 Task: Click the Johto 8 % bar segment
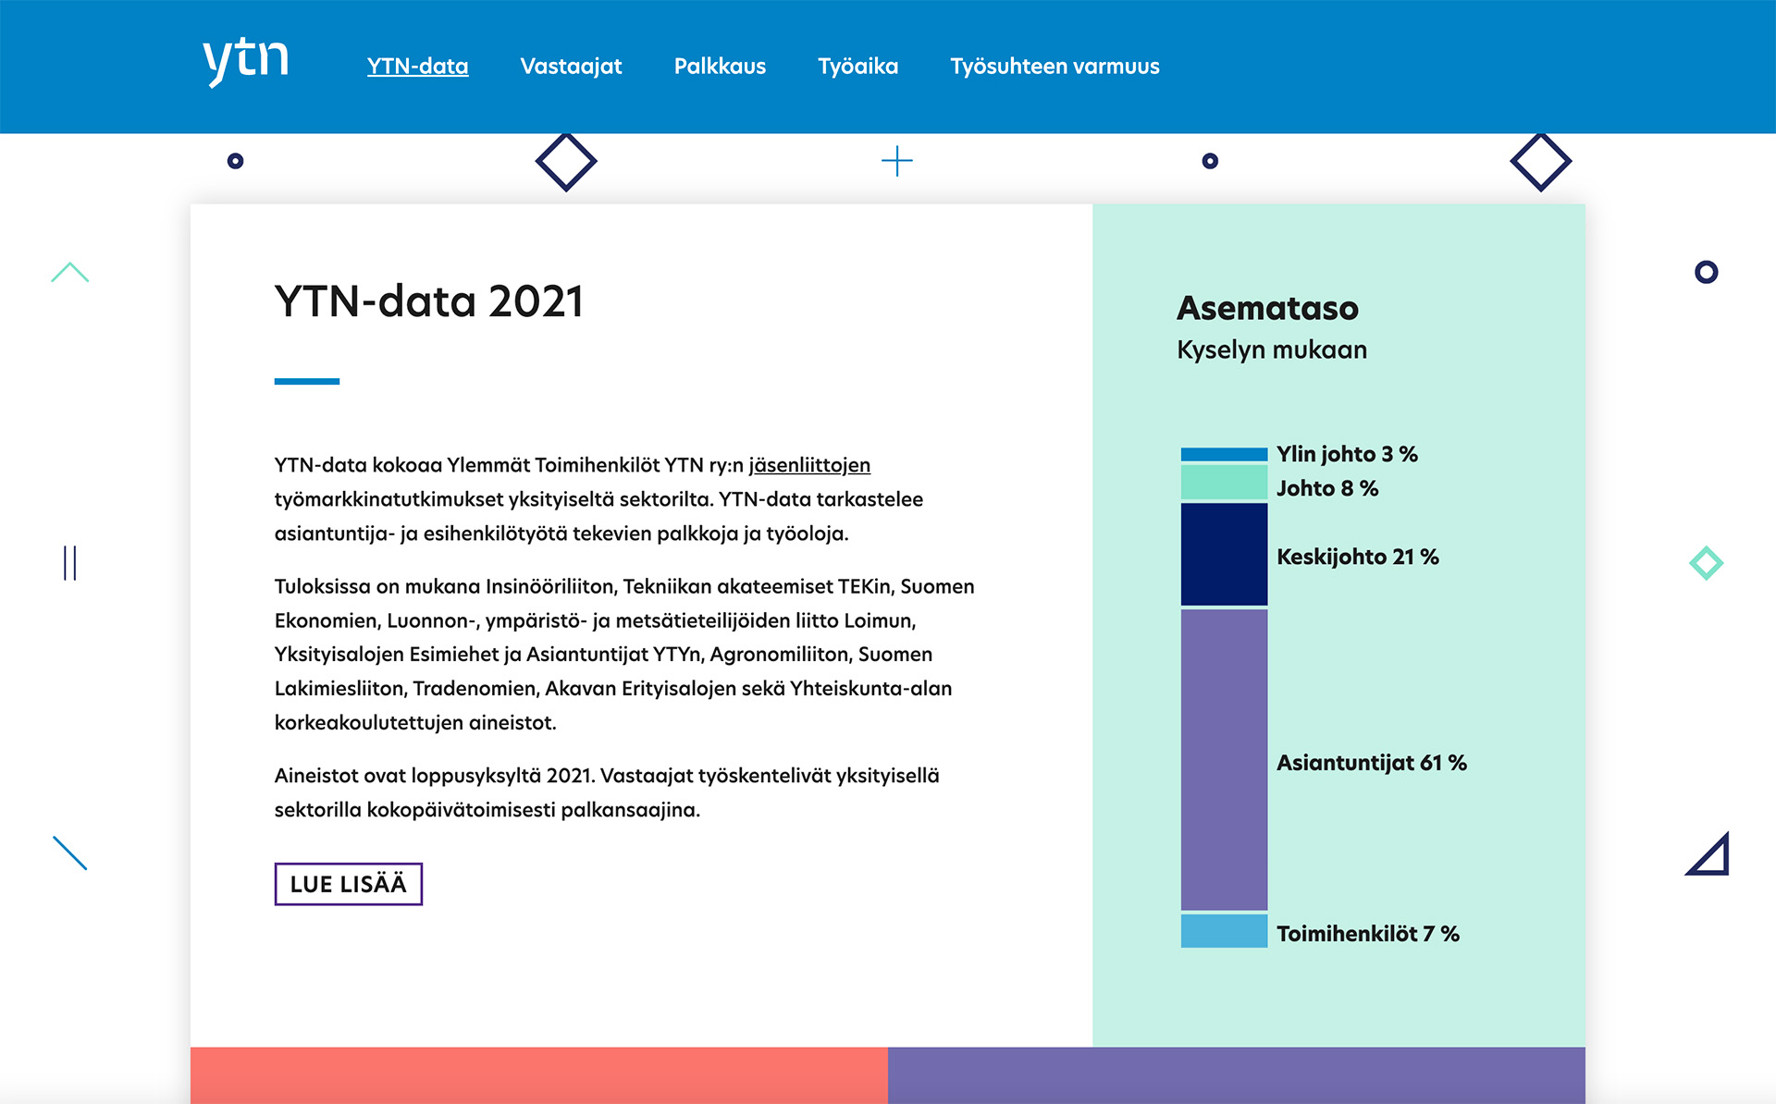pyautogui.click(x=1224, y=483)
